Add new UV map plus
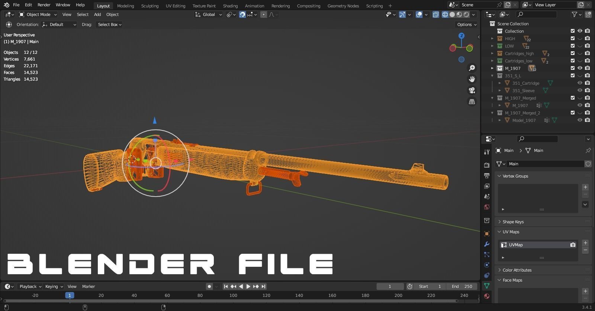 coord(585,243)
